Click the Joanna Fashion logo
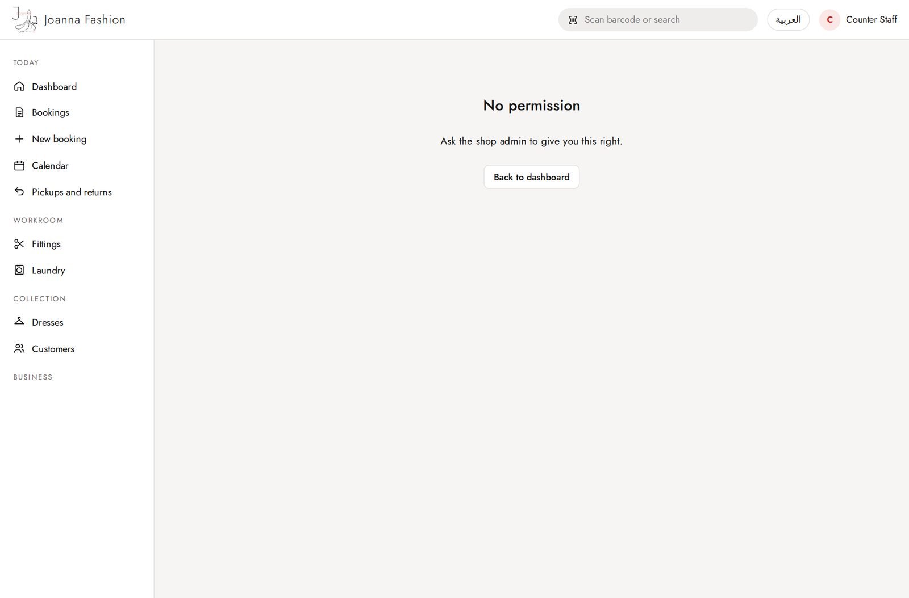Image resolution: width=909 pixels, height=598 pixels. pos(24,20)
